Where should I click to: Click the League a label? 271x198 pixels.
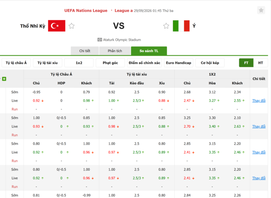tap(123, 10)
